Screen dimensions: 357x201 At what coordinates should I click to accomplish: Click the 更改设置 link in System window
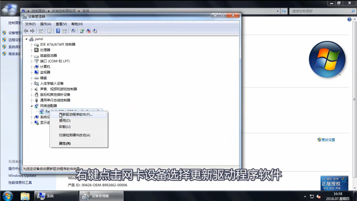pos(328,140)
